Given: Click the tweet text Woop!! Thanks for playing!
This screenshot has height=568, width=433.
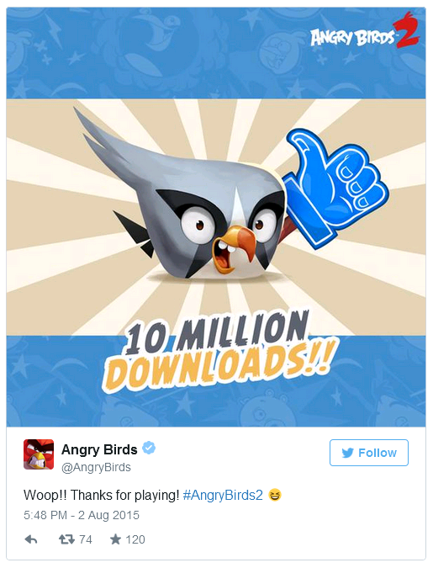Looking at the screenshot, I should (x=102, y=495).
